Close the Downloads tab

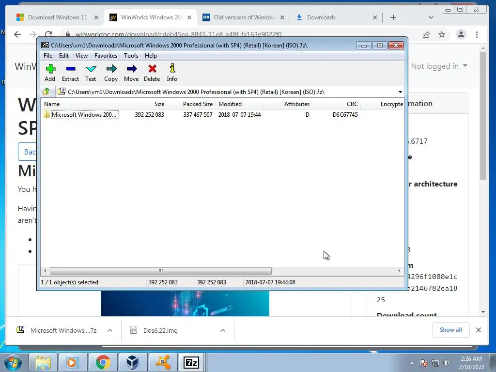(375, 18)
